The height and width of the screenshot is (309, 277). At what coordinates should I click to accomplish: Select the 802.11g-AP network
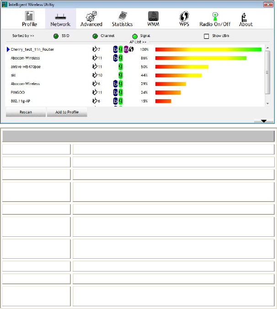pyautogui.click(x=21, y=101)
